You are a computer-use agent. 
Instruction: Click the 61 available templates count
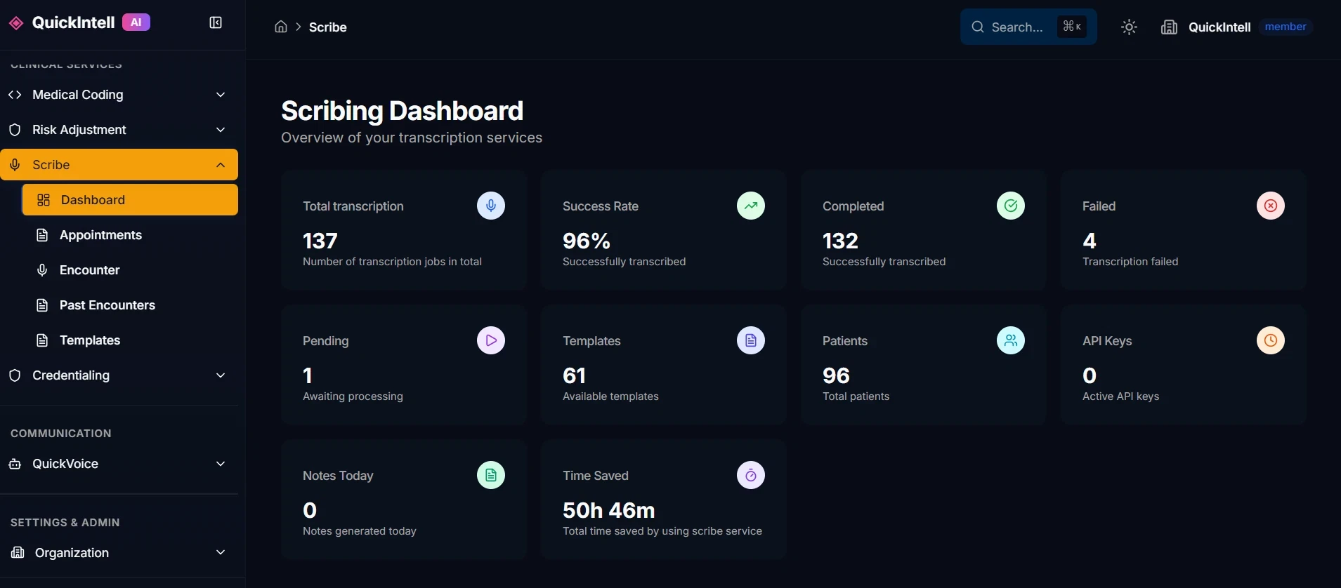(575, 376)
